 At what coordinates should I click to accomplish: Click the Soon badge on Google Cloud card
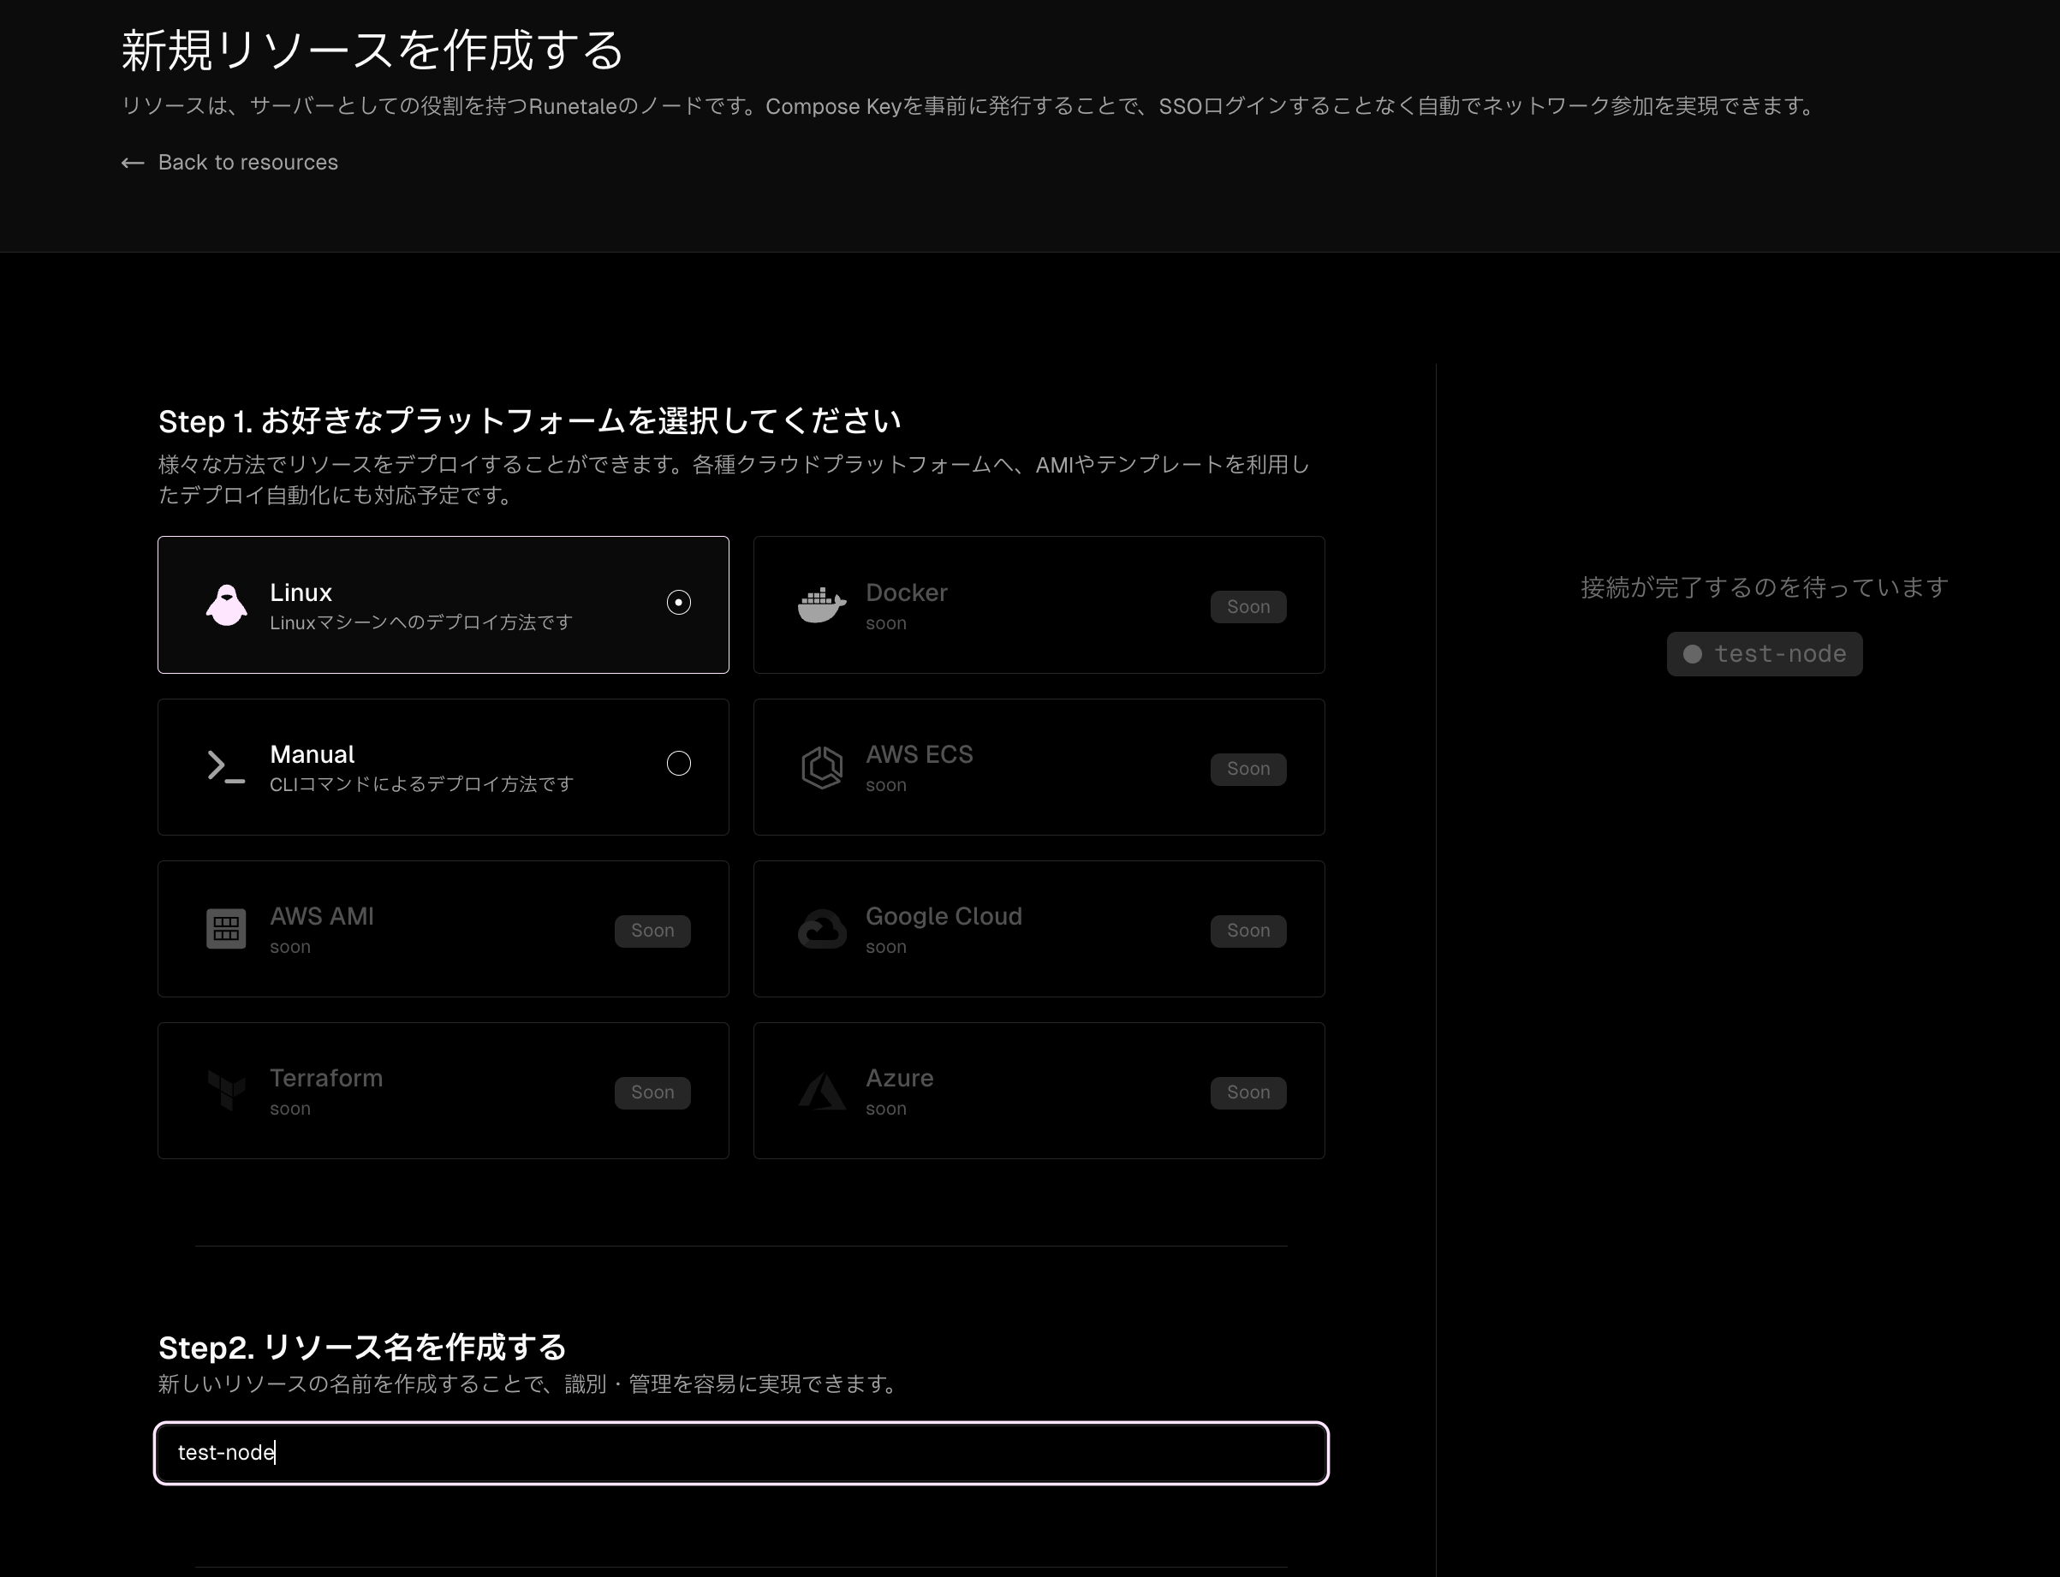(x=1248, y=931)
